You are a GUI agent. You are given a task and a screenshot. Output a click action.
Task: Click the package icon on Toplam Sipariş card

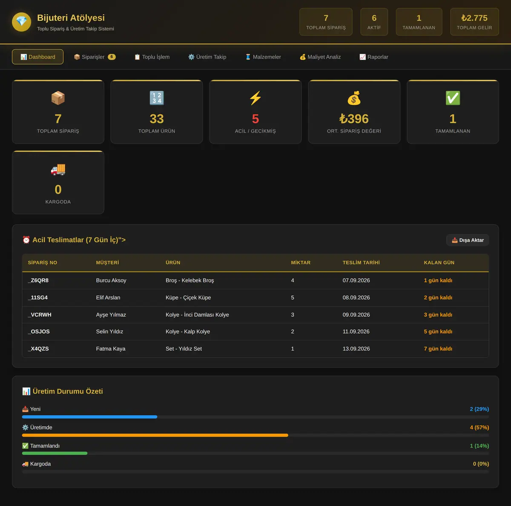click(x=58, y=98)
